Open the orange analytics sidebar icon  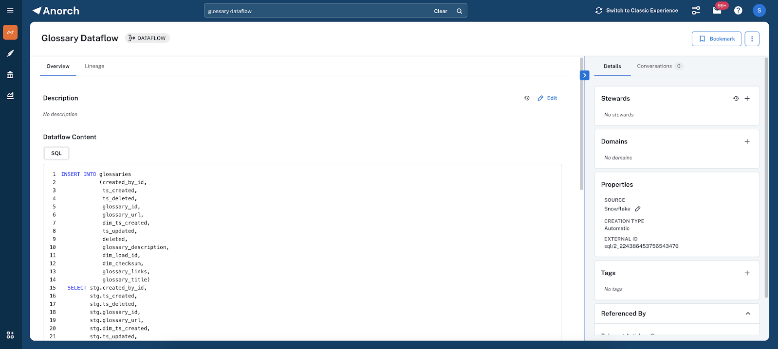(10, 33)
